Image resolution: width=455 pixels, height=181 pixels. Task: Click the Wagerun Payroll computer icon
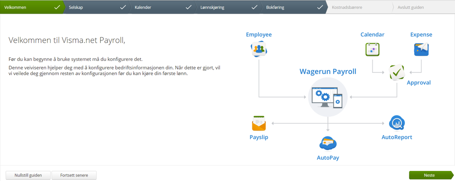pos(327,97)
